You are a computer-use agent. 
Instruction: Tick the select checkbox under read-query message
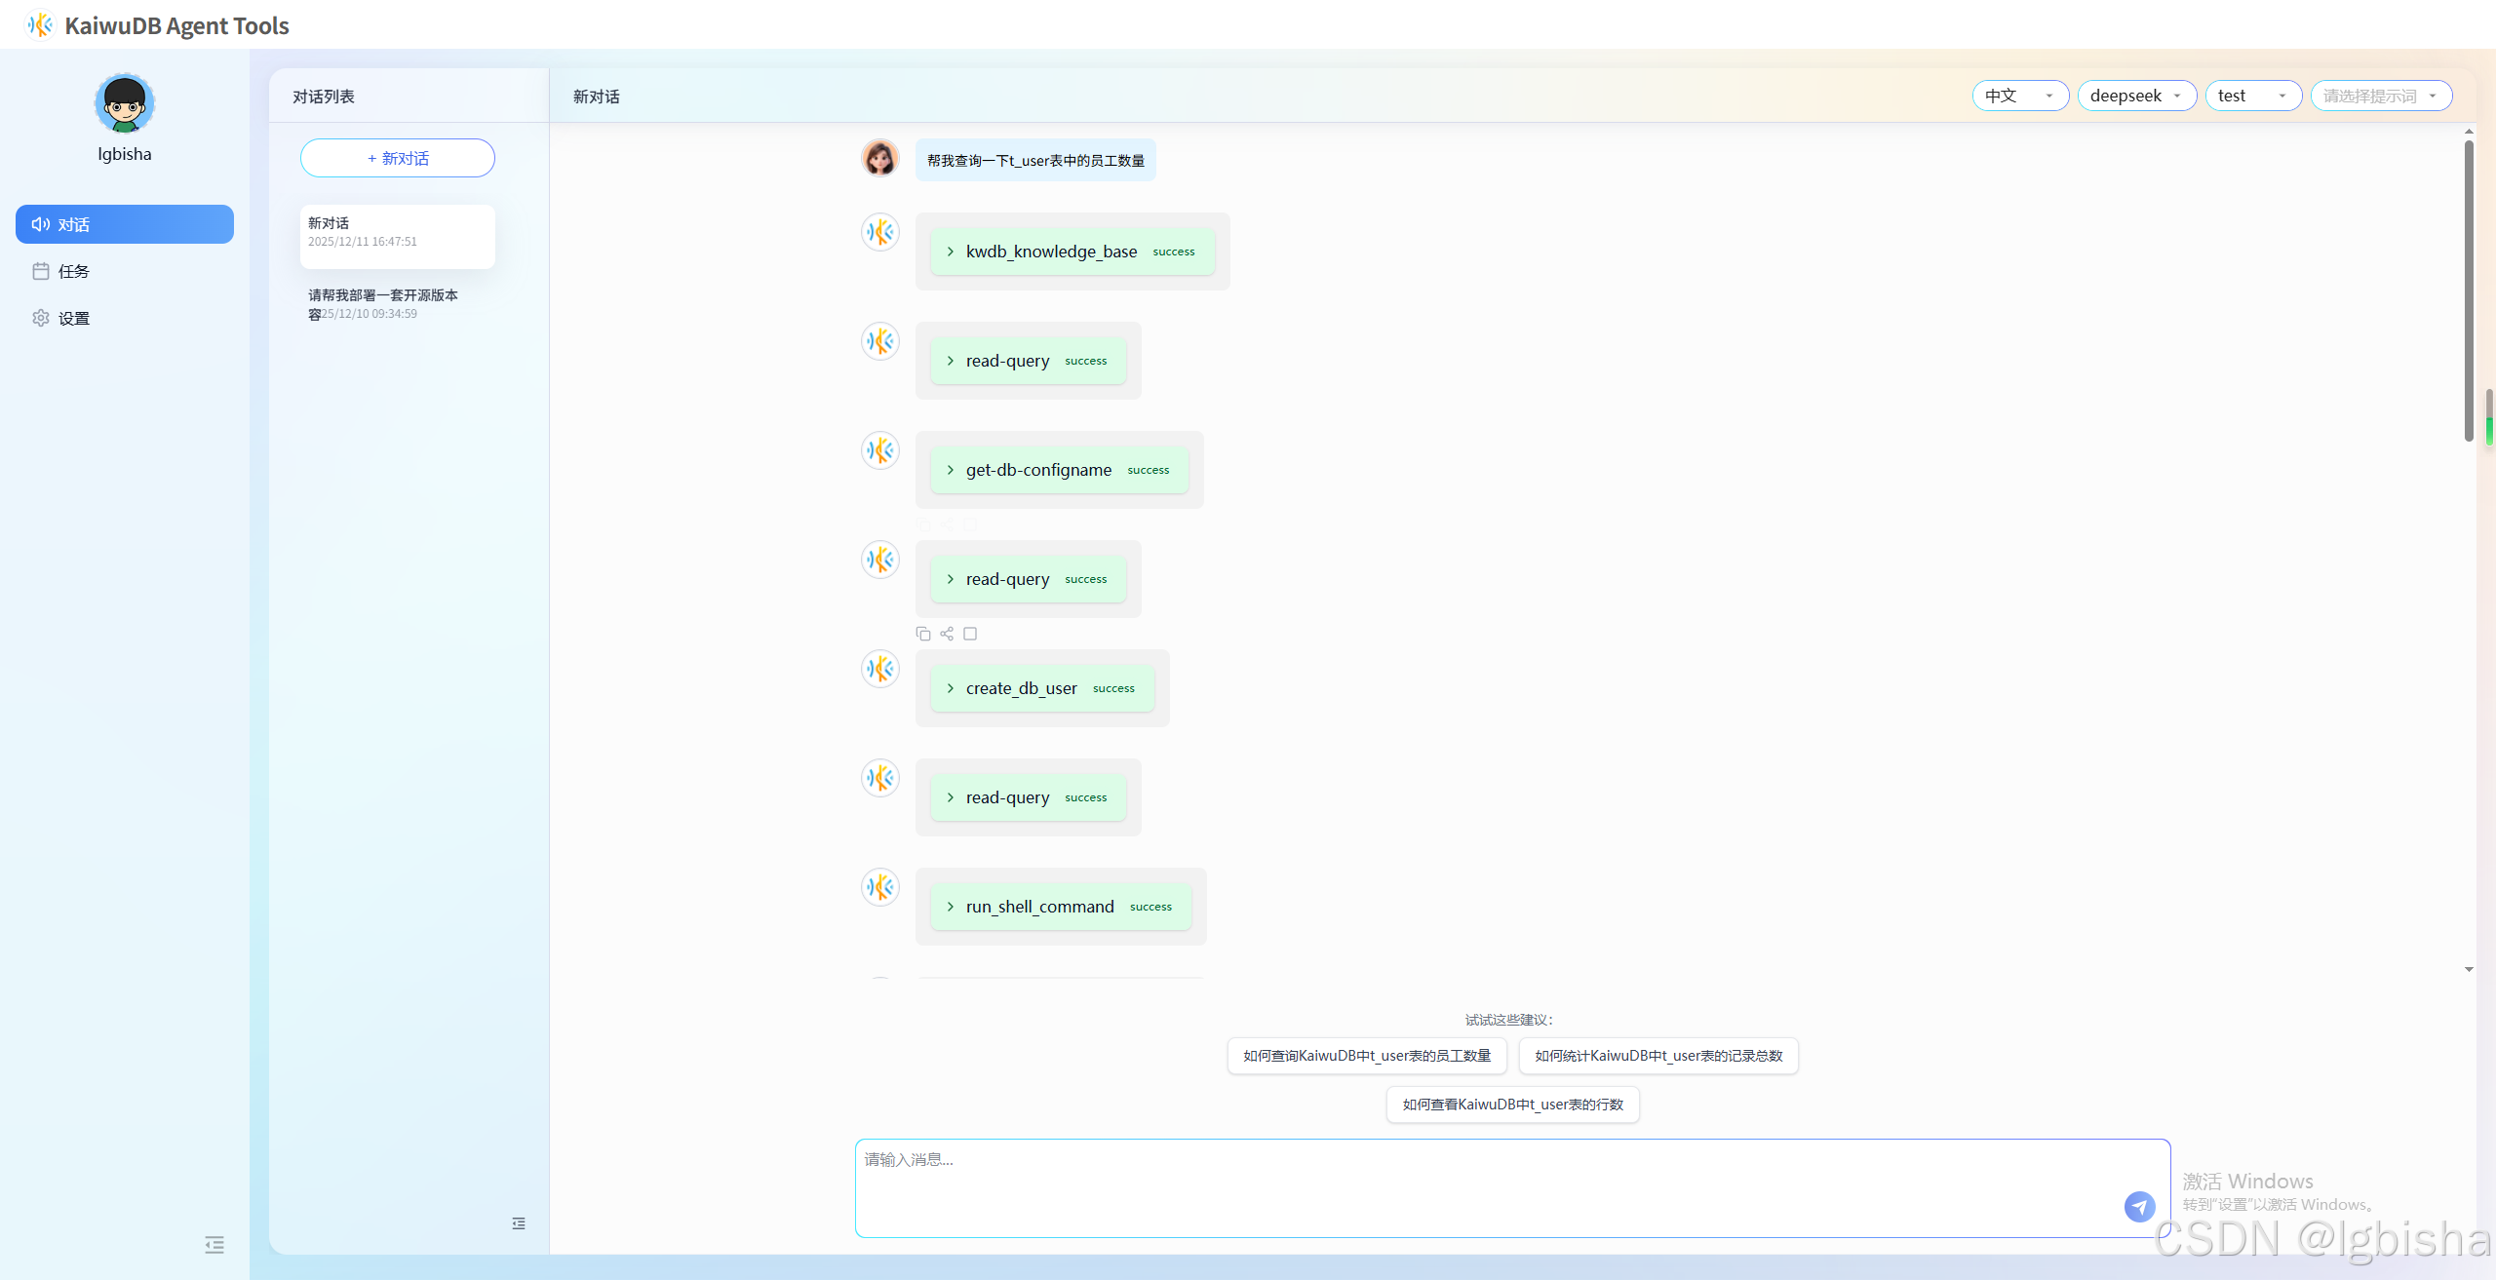coord(970,634)
